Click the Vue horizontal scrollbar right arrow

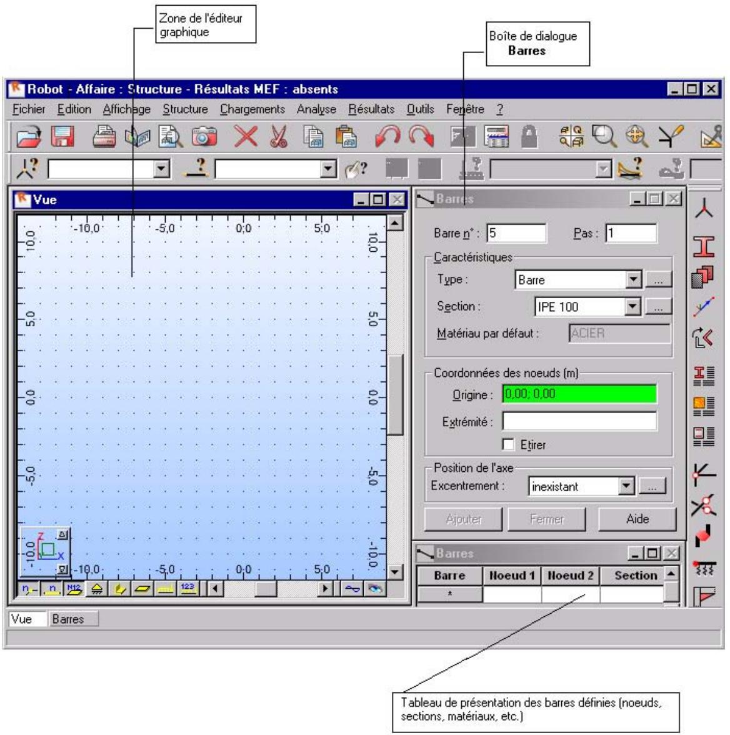coord(324,589)
